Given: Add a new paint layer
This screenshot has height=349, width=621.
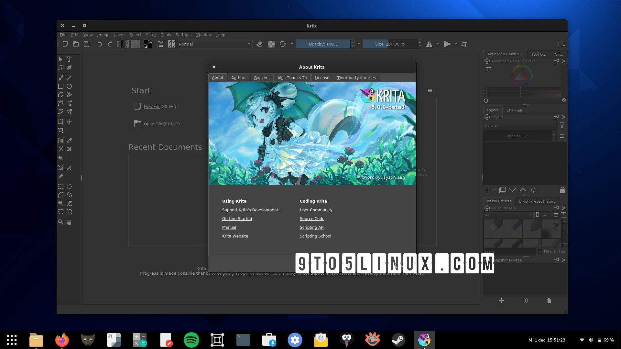Looking at the screenshot, I should tap(488, 190).
